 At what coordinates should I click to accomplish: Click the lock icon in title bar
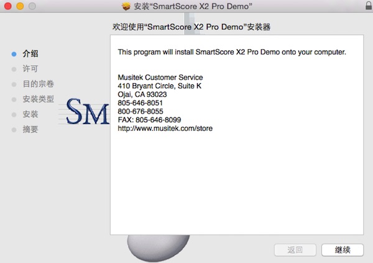click(x=369, y=5)
